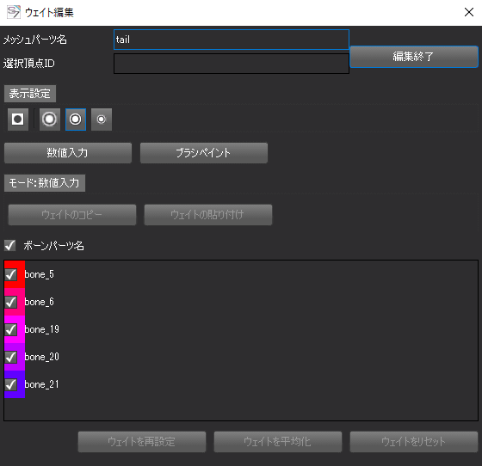The width and height of the screenshot is (482, 466).
Task: Switch to ブラシペイント mode
Action: [x=204, y=153]
